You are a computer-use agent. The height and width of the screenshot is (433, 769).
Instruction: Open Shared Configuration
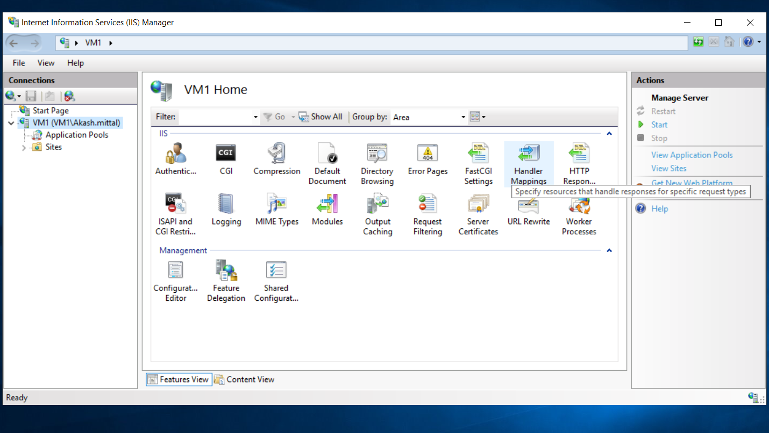276,281
